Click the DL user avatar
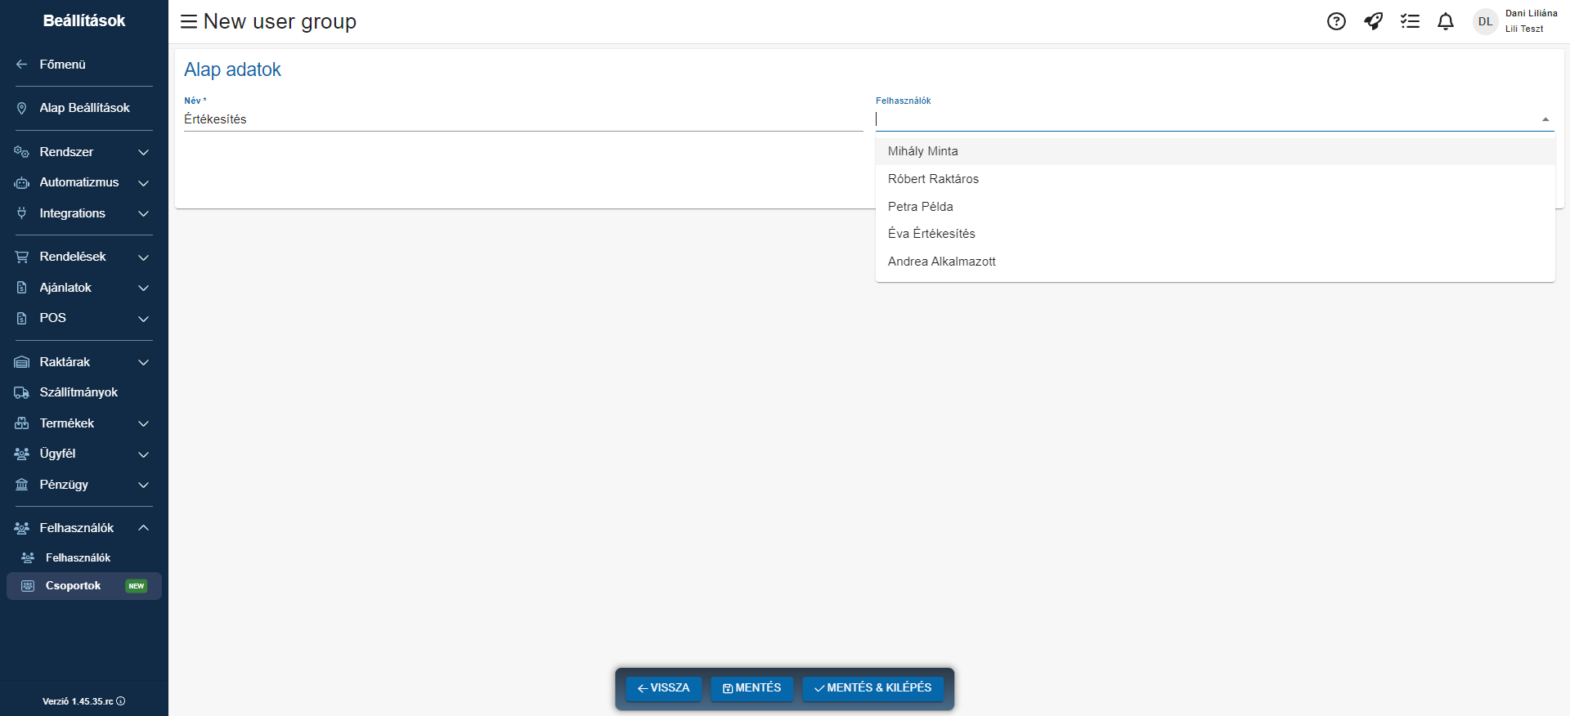This screenshot has width=1570, height=716. coord(1485,21)
